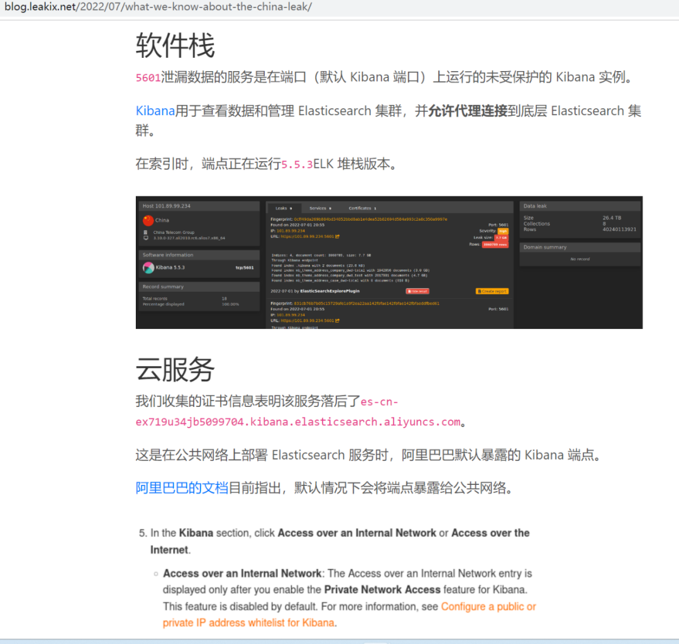
Task: Click the bold 'Access over the Internet' text in step 5
Action: pos(340,541)
